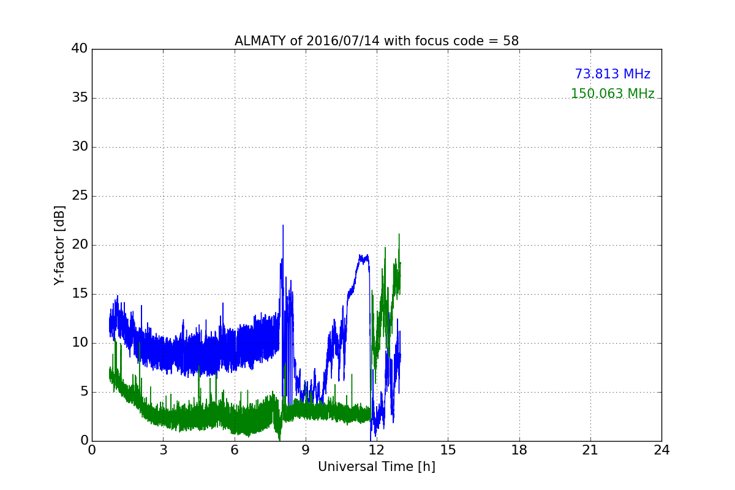Viewport: 735px width, 490px height.
Task: Select the green '150.063 MHz' legend label
Action: [x=612, y=94]
